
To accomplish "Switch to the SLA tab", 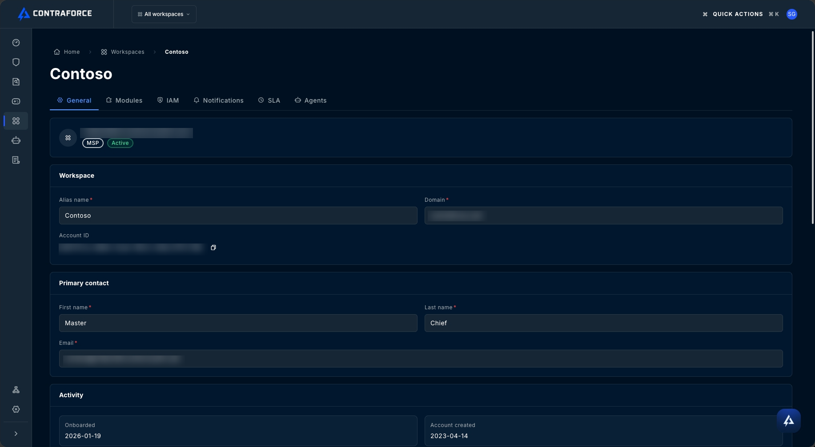I will pyautogui.click(x=269, y=100).
